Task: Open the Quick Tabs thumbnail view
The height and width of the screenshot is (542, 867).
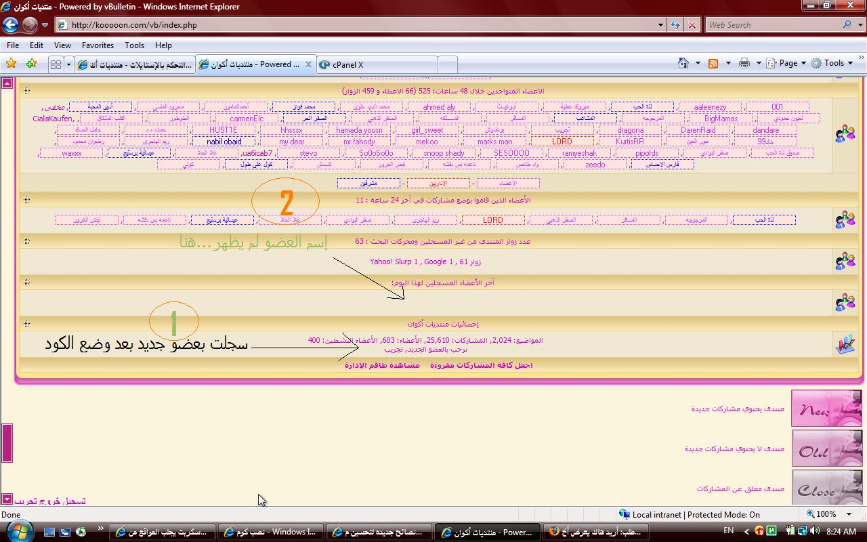Action: click(x=56, y=64)
